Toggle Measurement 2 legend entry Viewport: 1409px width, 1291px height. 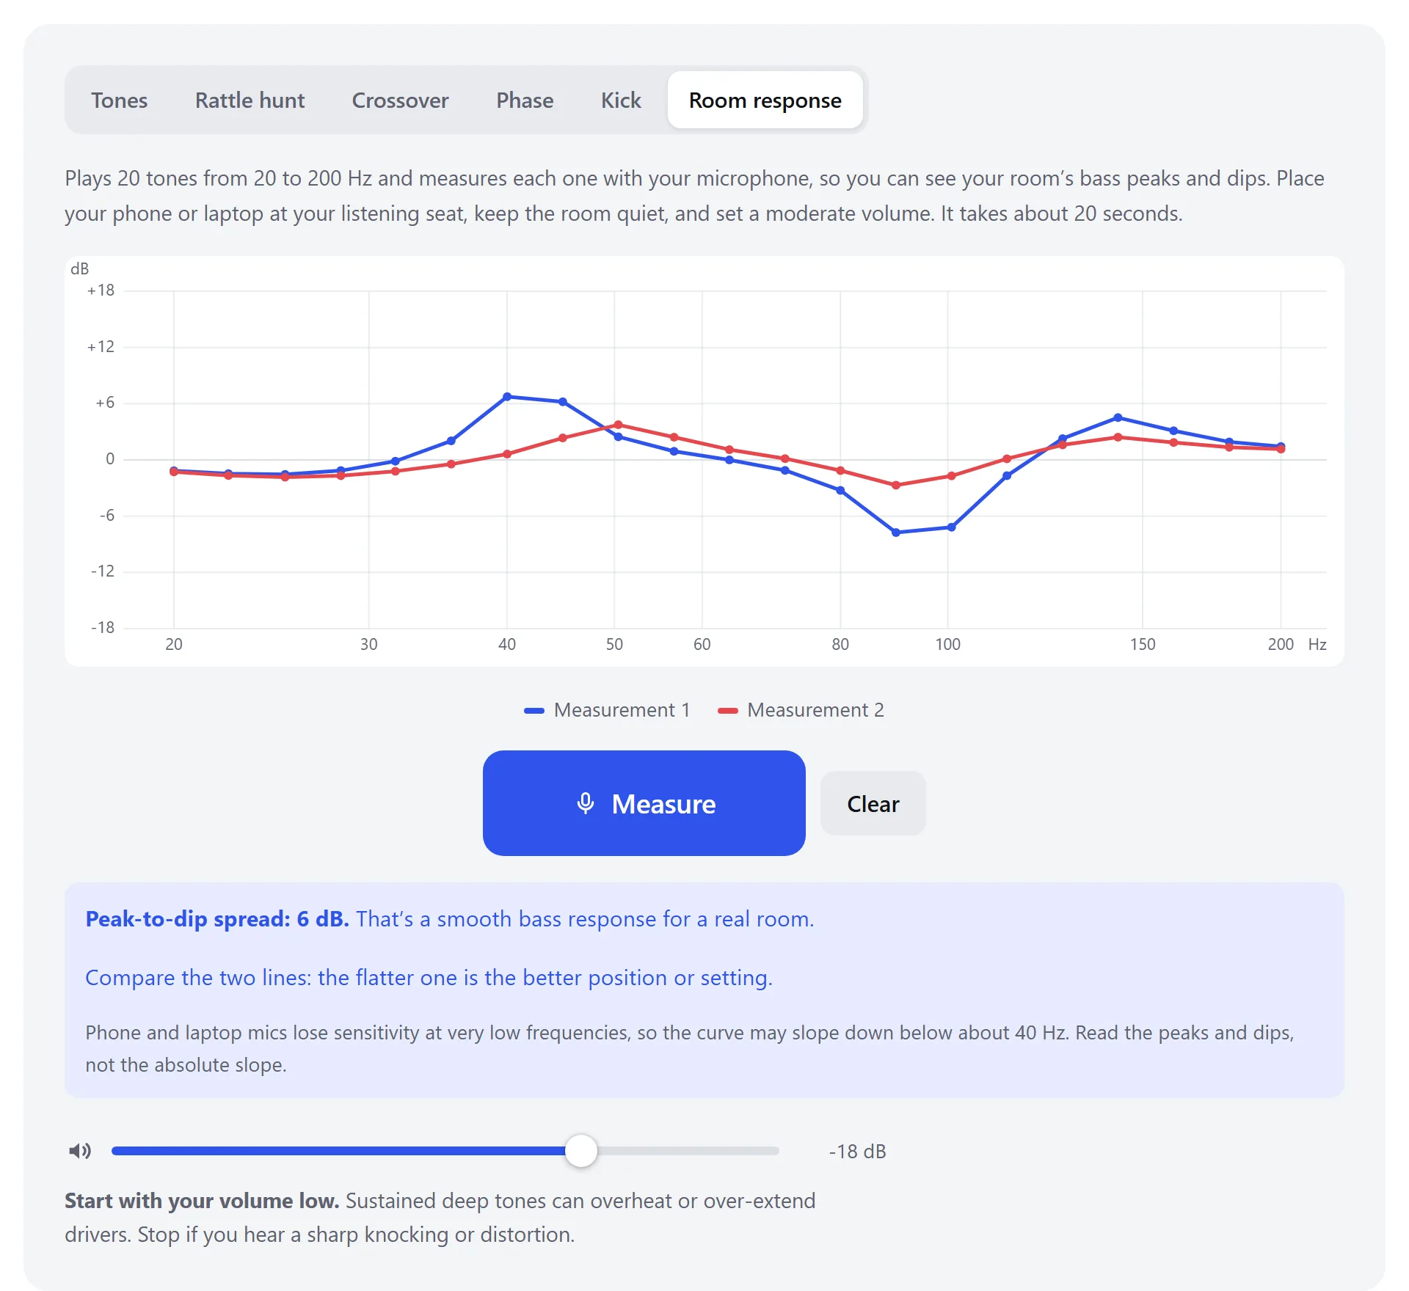(x=801, y=710)
